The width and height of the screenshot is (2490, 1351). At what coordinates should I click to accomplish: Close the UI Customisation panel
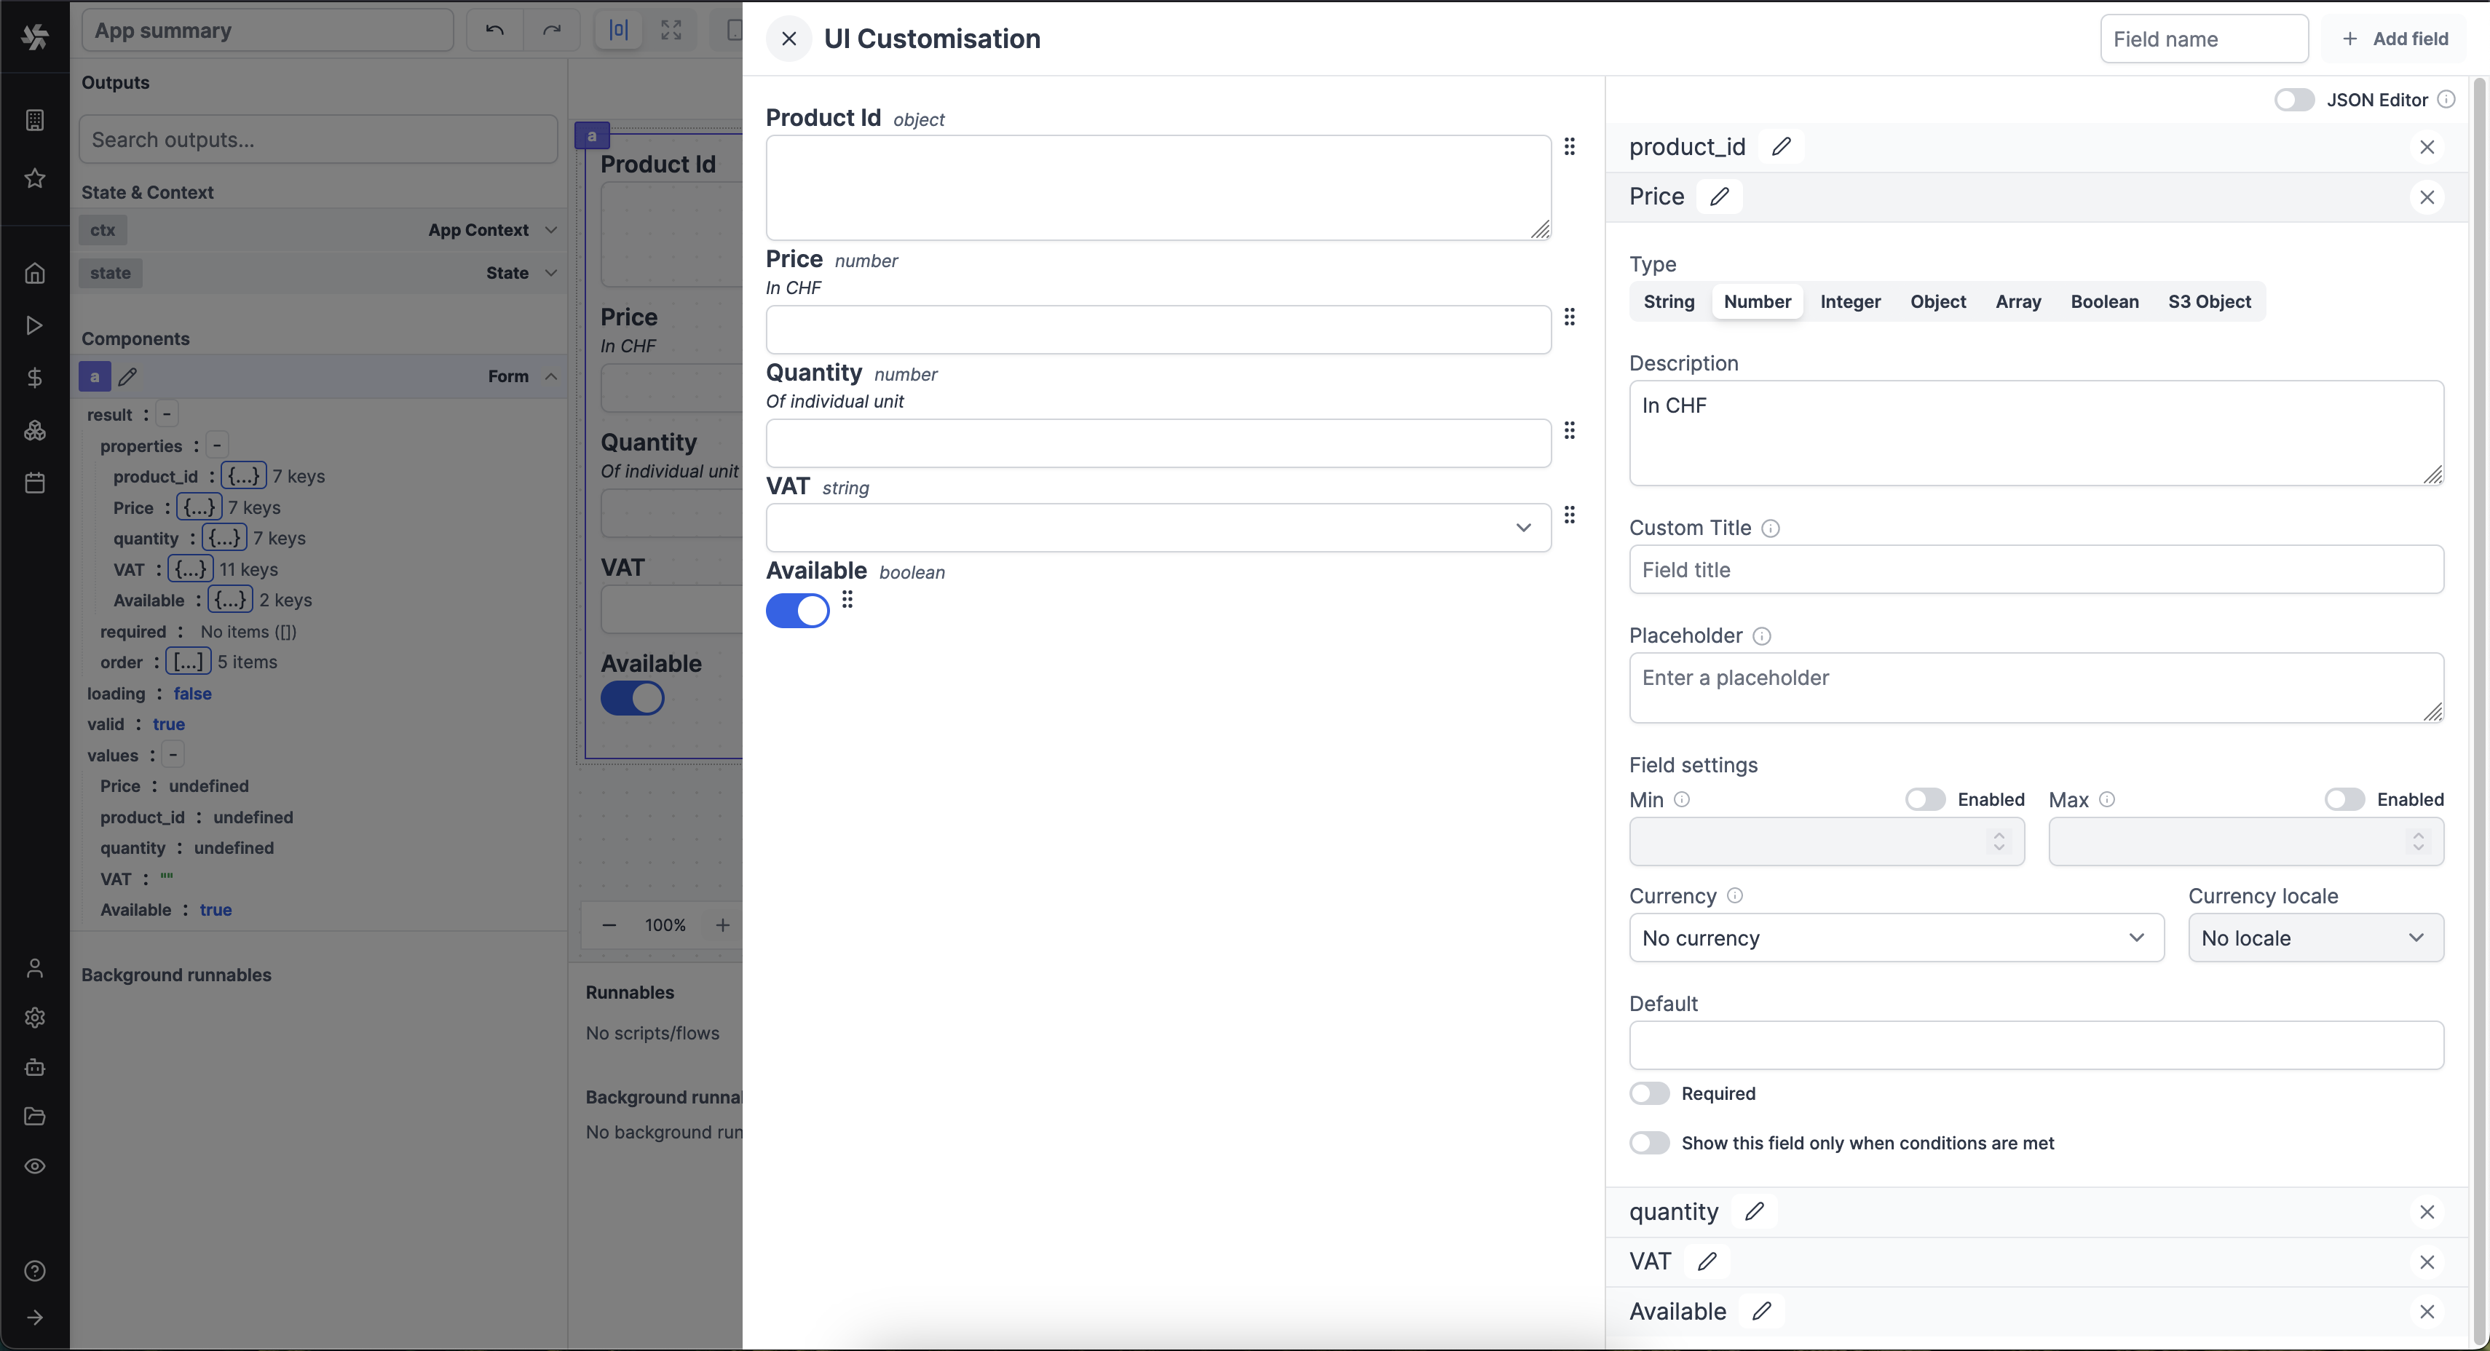(x=788, y=39)
